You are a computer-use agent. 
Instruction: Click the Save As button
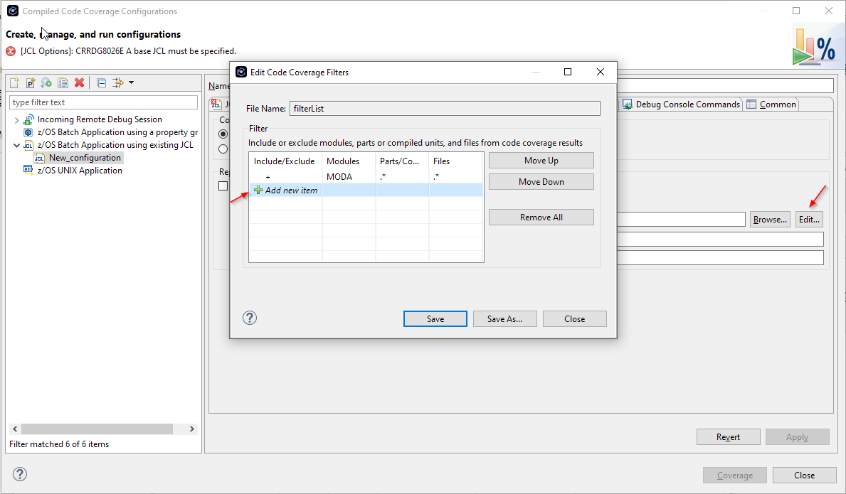point(505,318)
